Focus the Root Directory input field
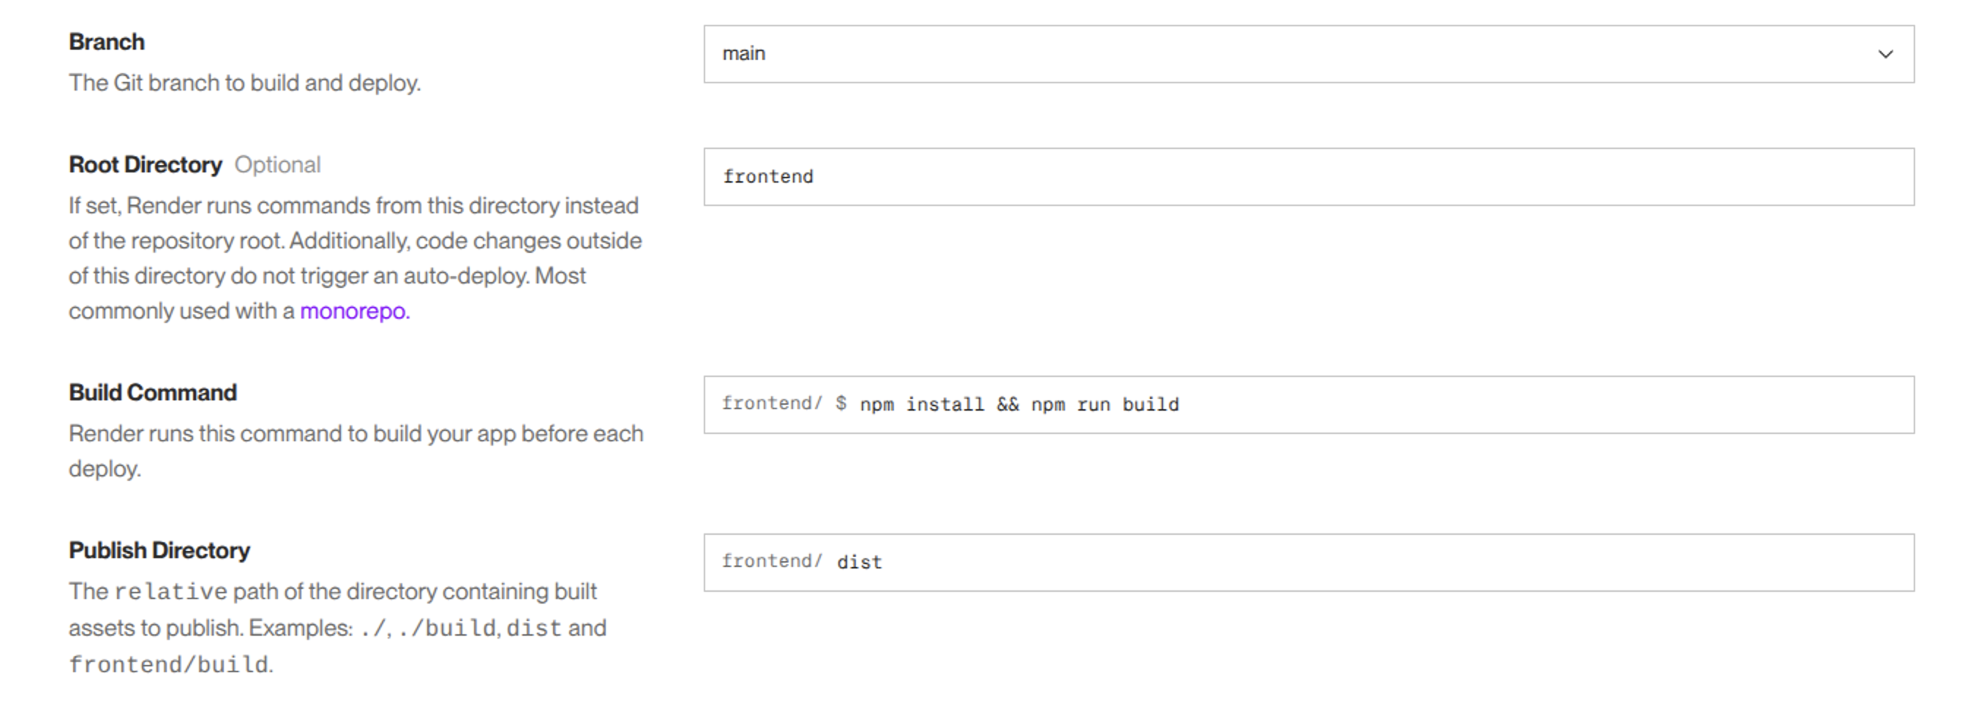 pyautogui.click(x=1307, y=177)
